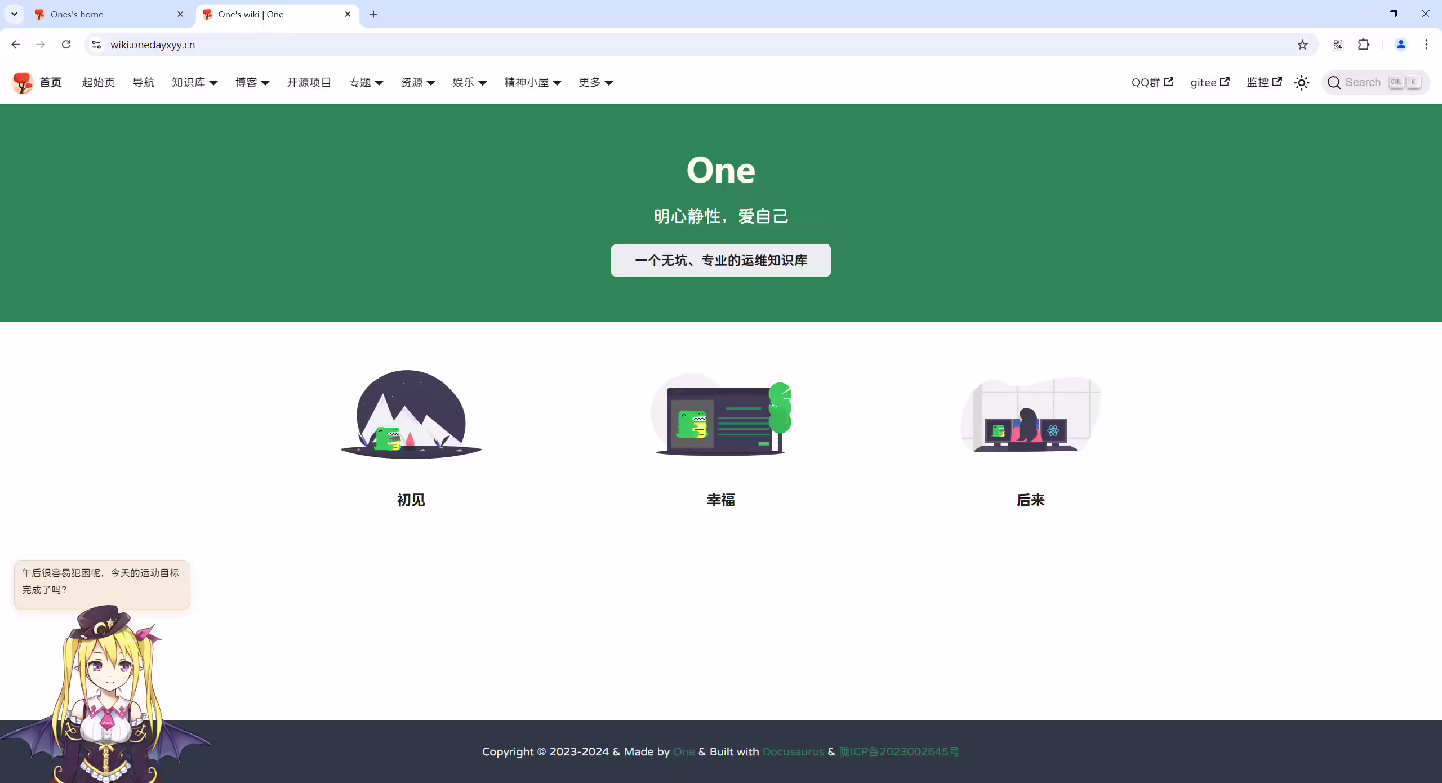Click the 幸福 laptop illustration

721,414
